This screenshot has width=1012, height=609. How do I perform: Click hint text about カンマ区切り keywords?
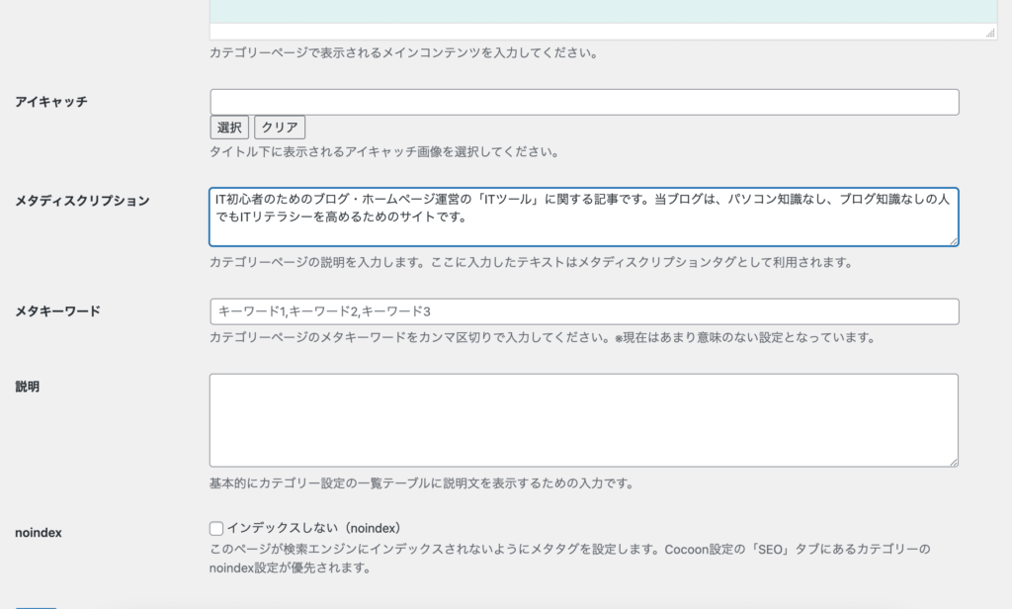coord(543,337)
